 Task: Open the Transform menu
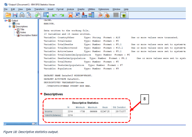tap(39, 9)
